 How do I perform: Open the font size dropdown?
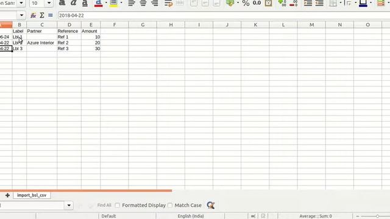(x=49, y=3)
